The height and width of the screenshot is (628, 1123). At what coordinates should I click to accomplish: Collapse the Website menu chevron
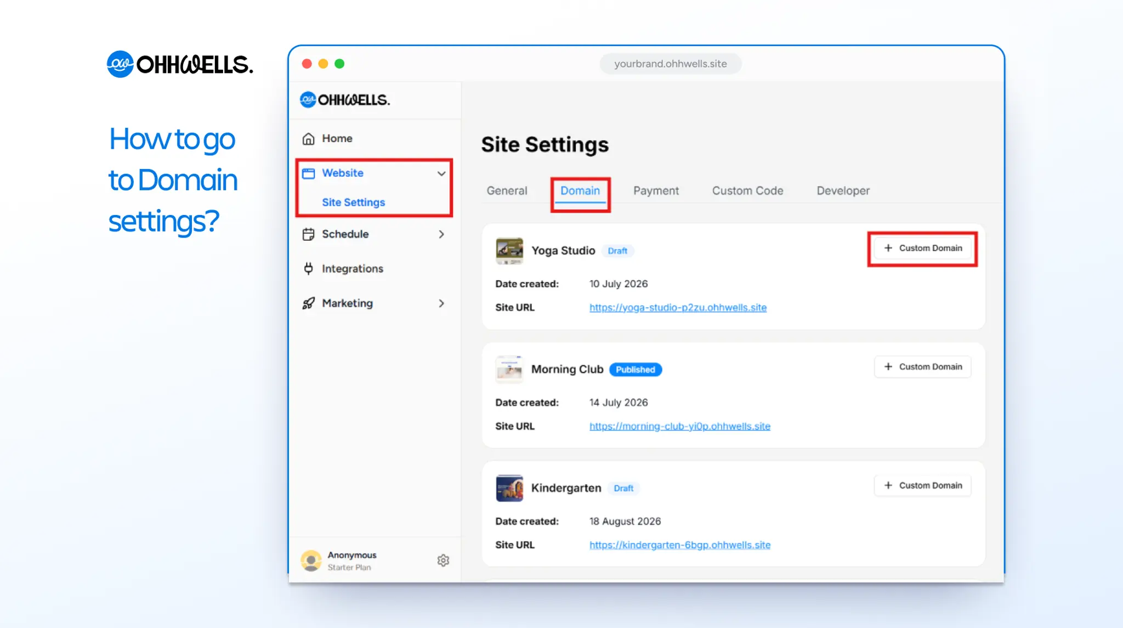441,173
